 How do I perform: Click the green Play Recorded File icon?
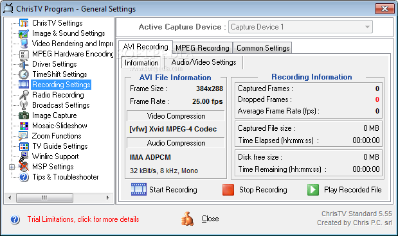coord(313,190)
